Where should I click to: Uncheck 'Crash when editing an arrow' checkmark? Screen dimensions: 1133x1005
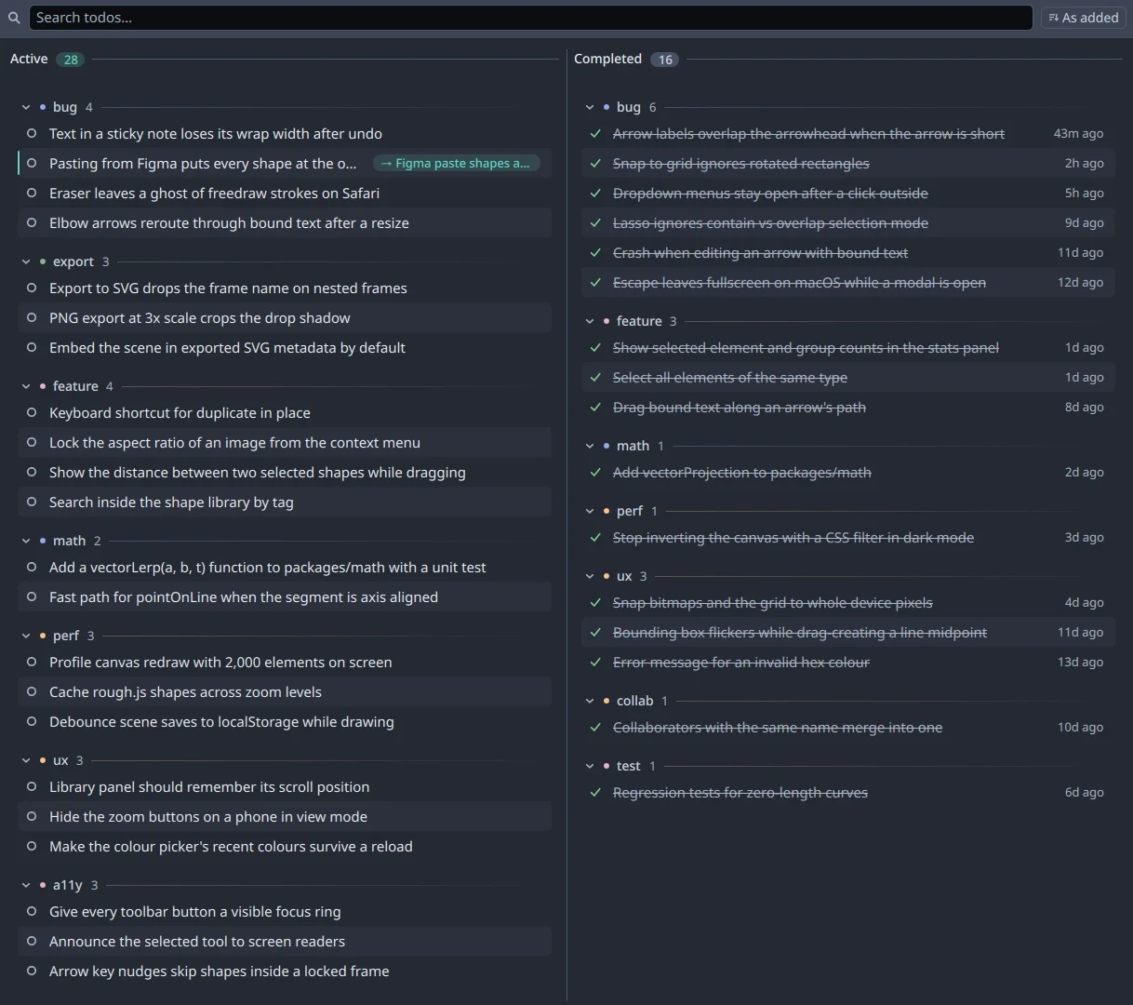tap(595, 252)
